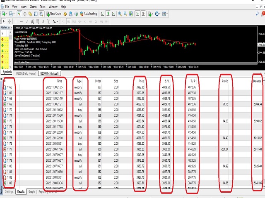Image resolution: width=265 pixels, height=198 pixels.
Task: Zoom in on the chart
Action: click(120, 14)
